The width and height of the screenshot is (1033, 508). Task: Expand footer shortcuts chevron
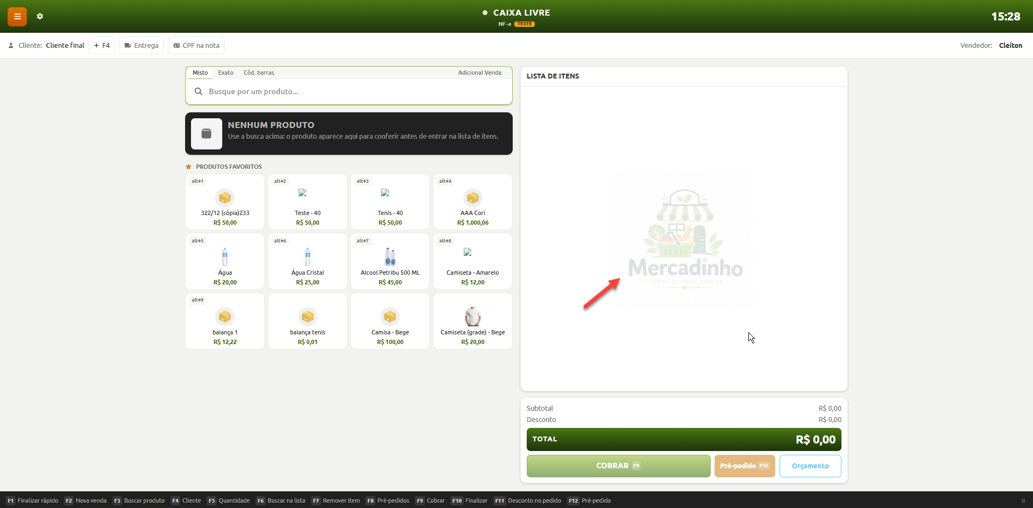click(x=1023, y=500)
